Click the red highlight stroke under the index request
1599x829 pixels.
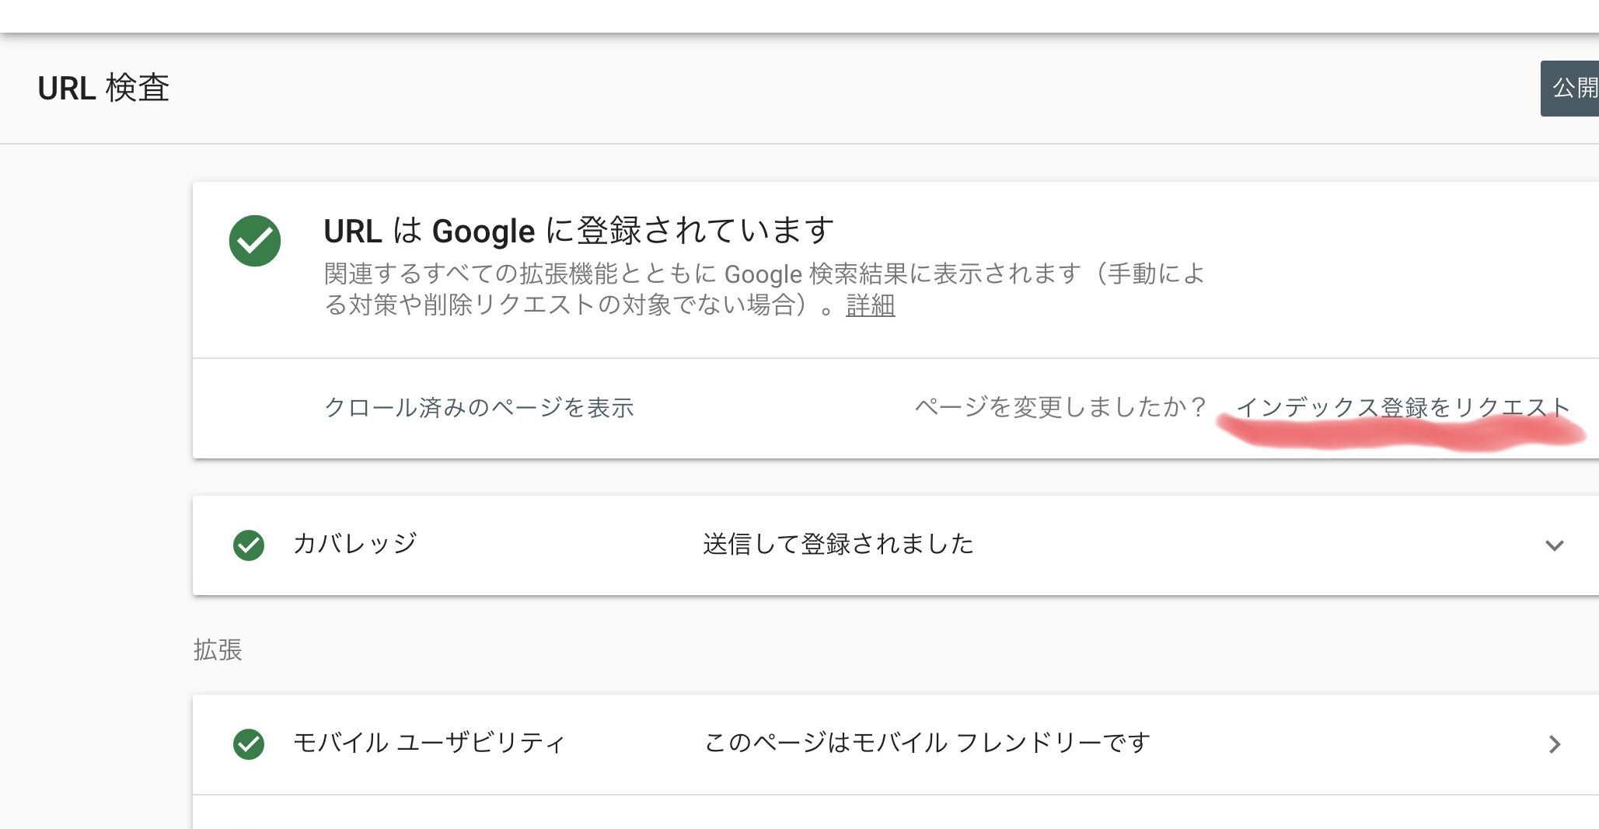click(1402, 434)
